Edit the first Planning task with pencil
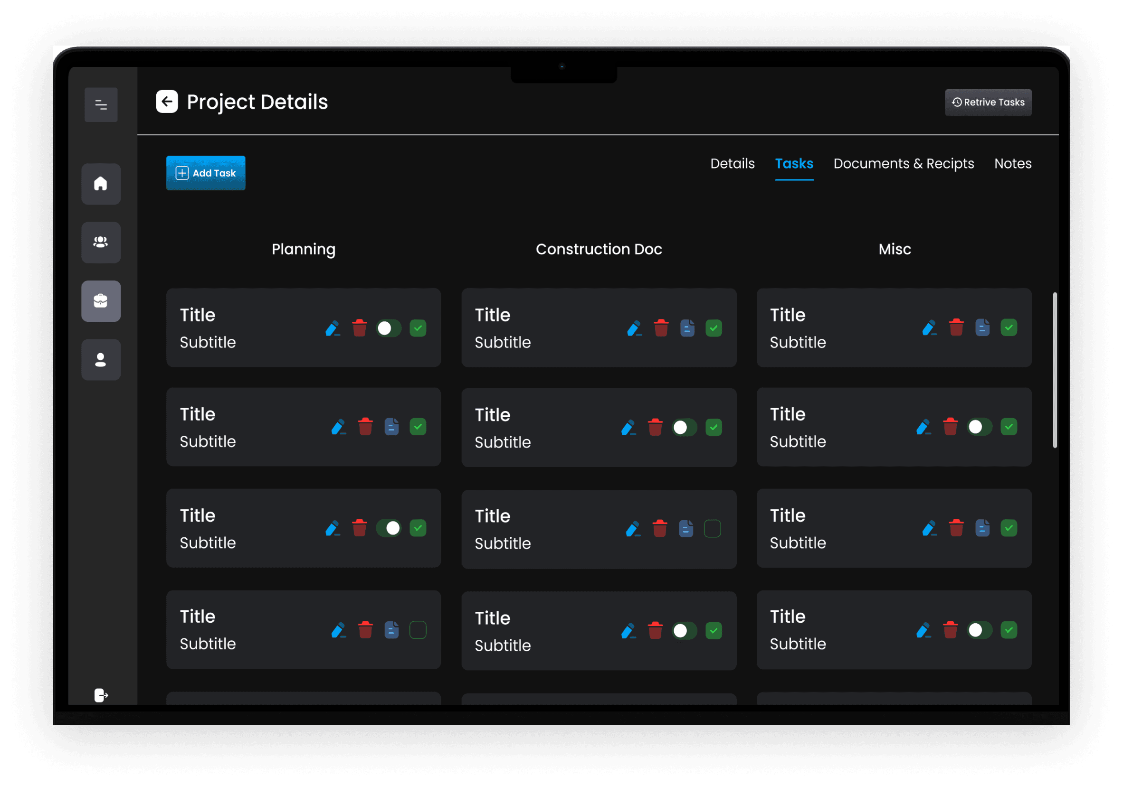 333,328
